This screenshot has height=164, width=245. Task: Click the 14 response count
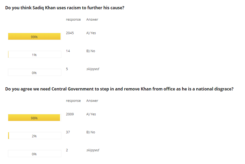tap(68, 51)
